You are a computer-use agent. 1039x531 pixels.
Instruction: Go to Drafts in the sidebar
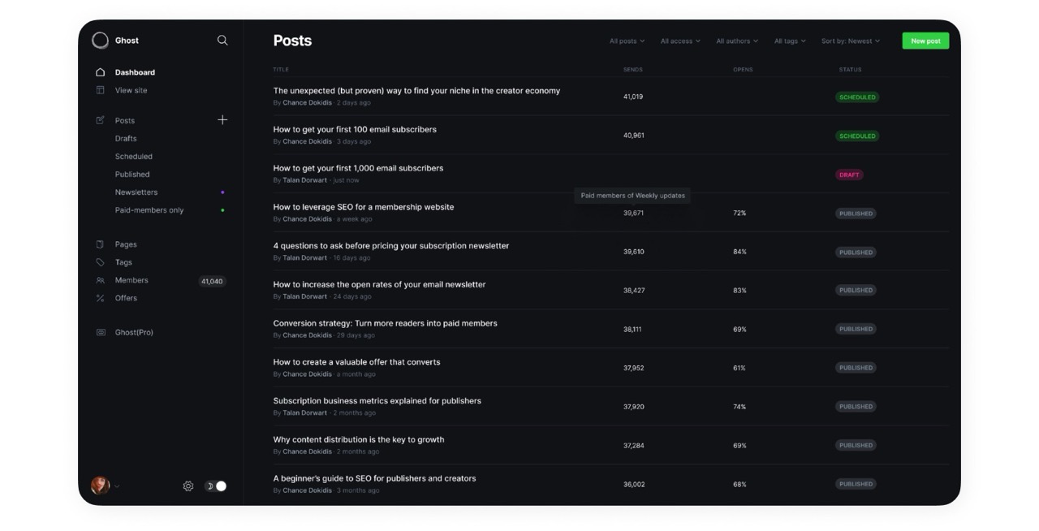click(126, 139)
